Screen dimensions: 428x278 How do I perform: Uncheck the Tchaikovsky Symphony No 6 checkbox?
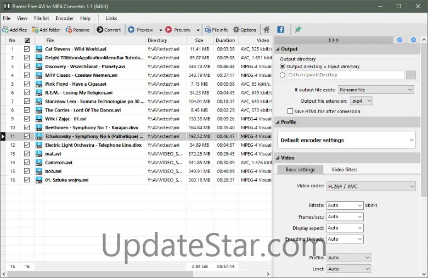pos(27,136)
